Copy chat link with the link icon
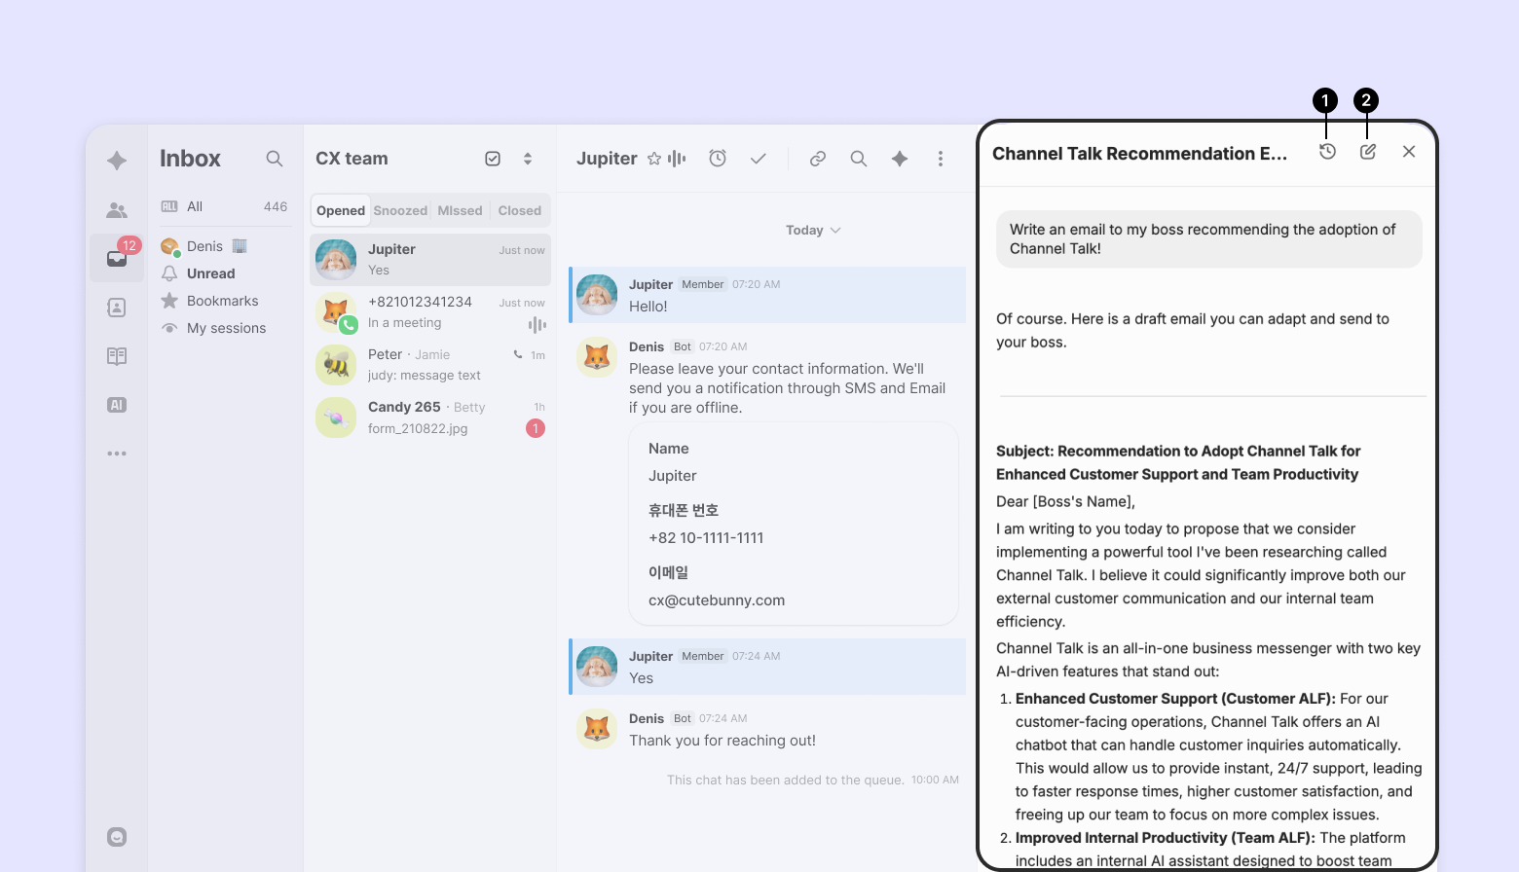This screenshot has height=872, width=1519. tap(818, 159)
